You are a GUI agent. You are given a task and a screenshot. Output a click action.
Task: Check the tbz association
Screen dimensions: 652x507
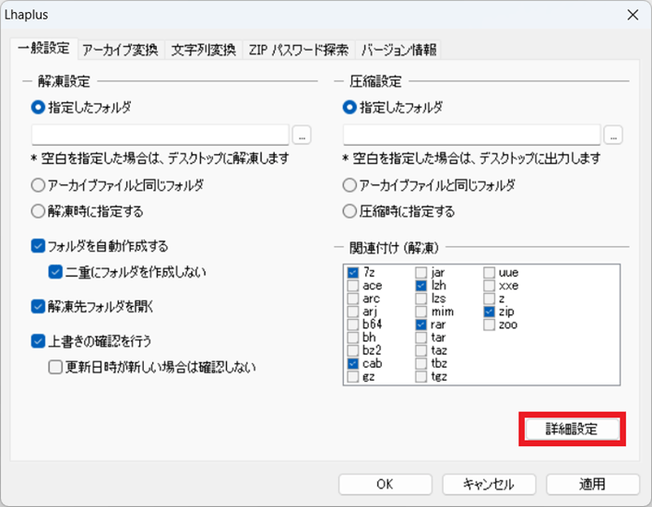(421, 363)
